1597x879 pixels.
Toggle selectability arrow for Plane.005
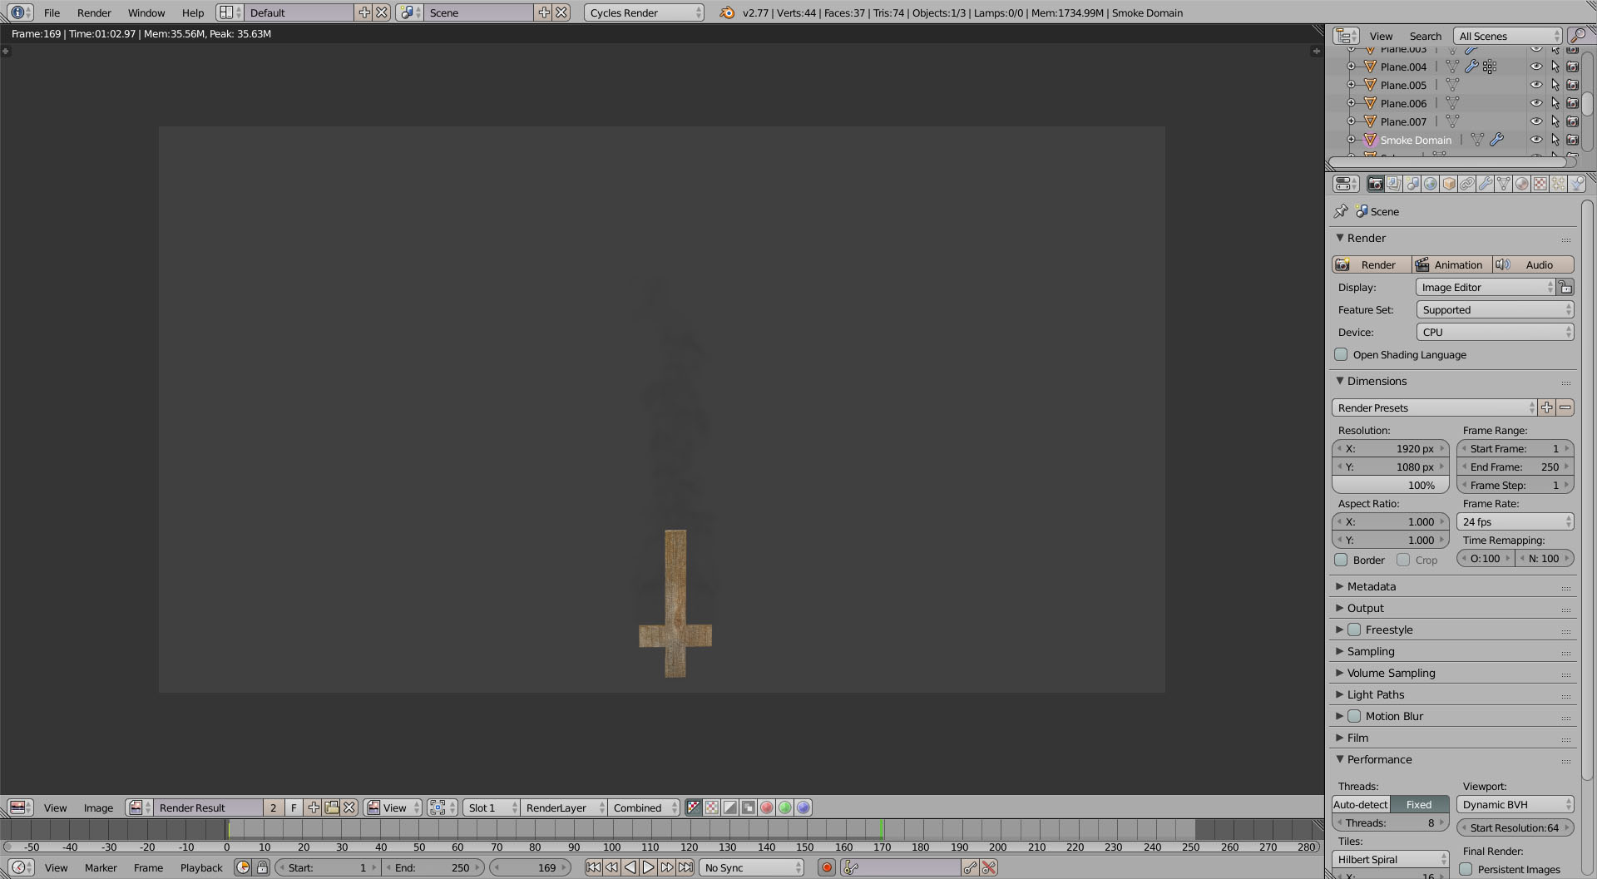coord(1555,85)
